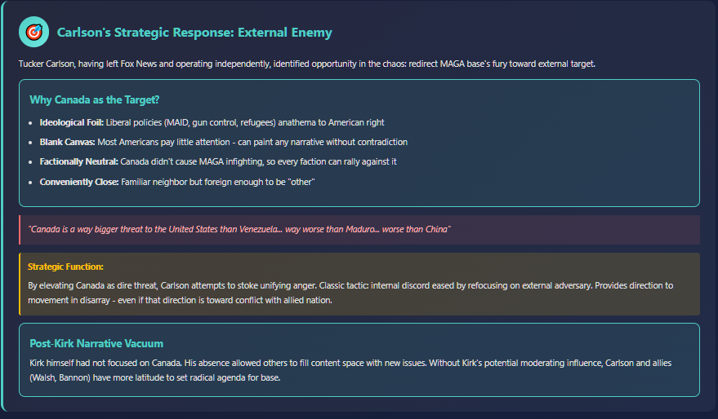This screenshot has width=718, height=419.
Task: Click the bold "Factionally Neutral:" label
Action: point(78,161)
